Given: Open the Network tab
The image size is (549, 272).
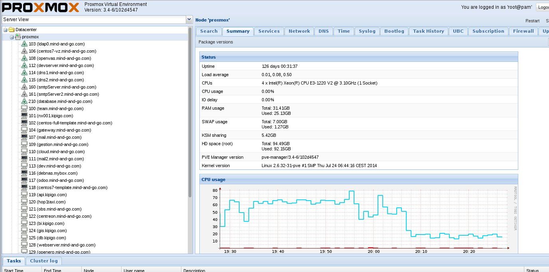Looking at the screenshot, I should (x=299, y=31).
